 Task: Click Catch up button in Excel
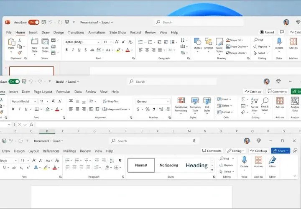pos(253,92)
